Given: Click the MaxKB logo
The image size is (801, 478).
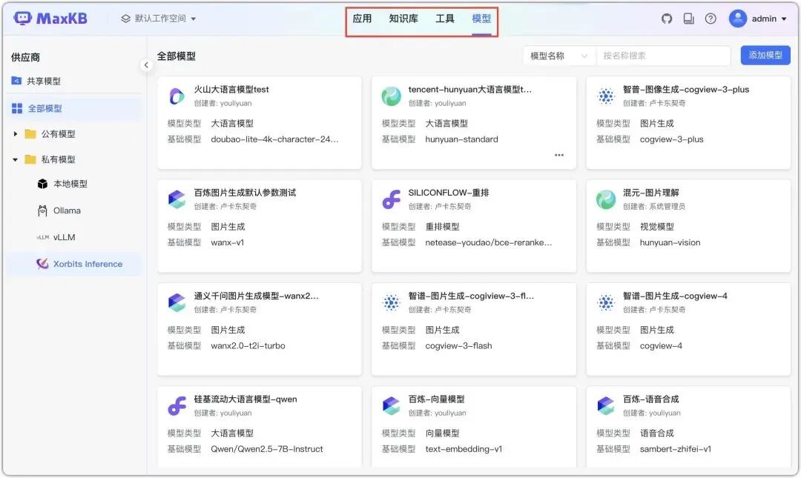Looking at the screenshot, I should [50, 19].
